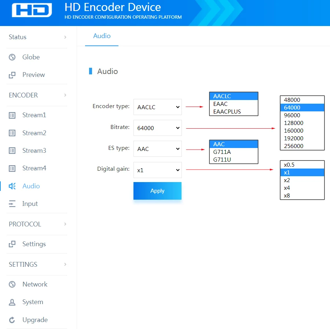Apply the audio settings
330x329 pixels.
(157, 191)
